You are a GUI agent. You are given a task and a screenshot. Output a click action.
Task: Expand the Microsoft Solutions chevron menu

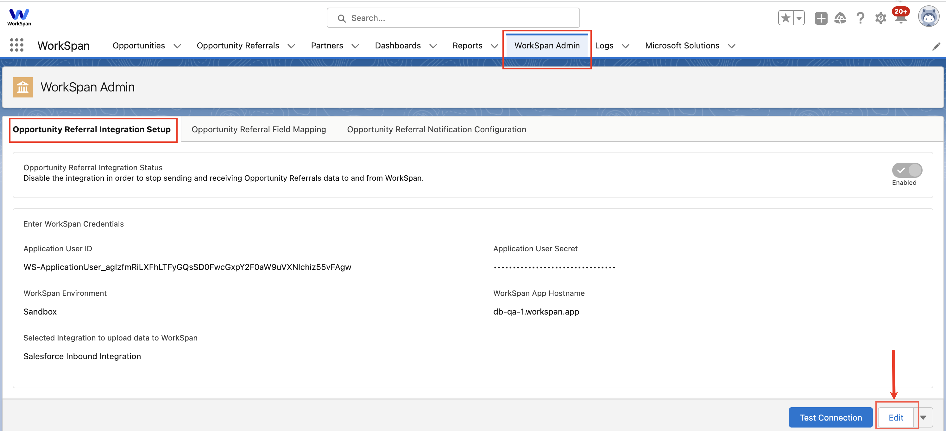[732, 46]
